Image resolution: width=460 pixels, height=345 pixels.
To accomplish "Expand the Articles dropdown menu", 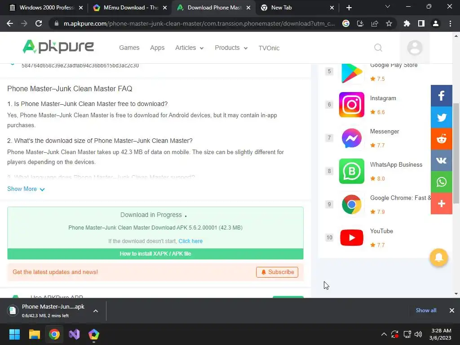I will [x=189, y=48].
